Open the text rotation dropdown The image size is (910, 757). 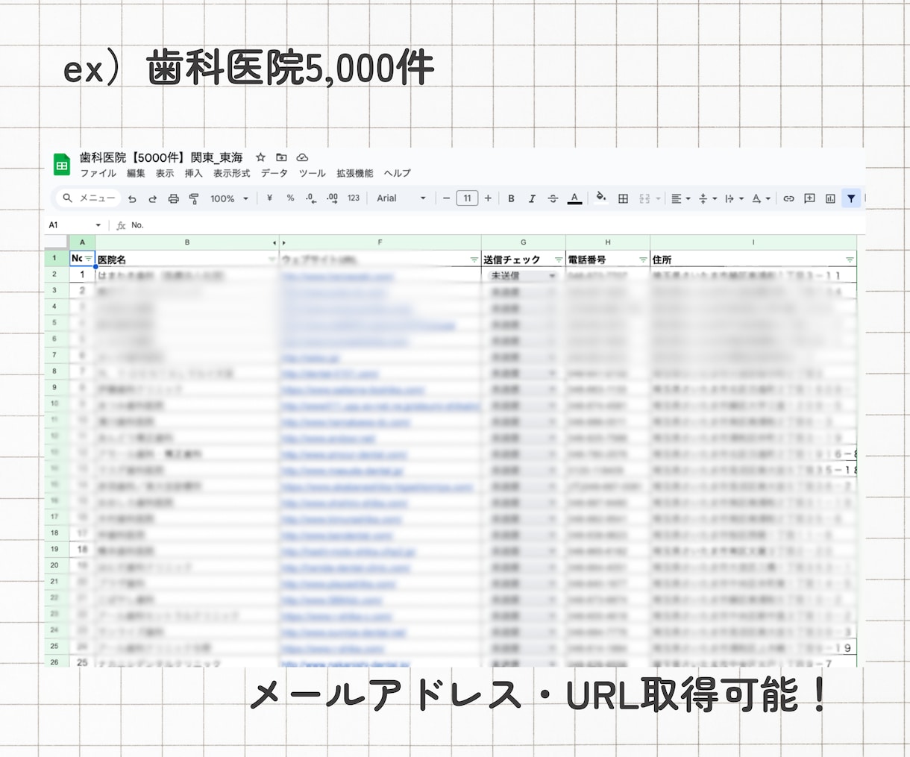pyautogui.click(x=761, y=198)
